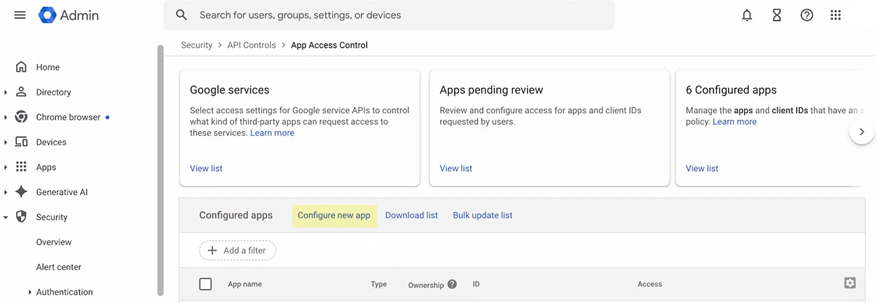This screenshot has height=303, width=877.
Task: Click the Directory person icon
Action: point(21,92)
